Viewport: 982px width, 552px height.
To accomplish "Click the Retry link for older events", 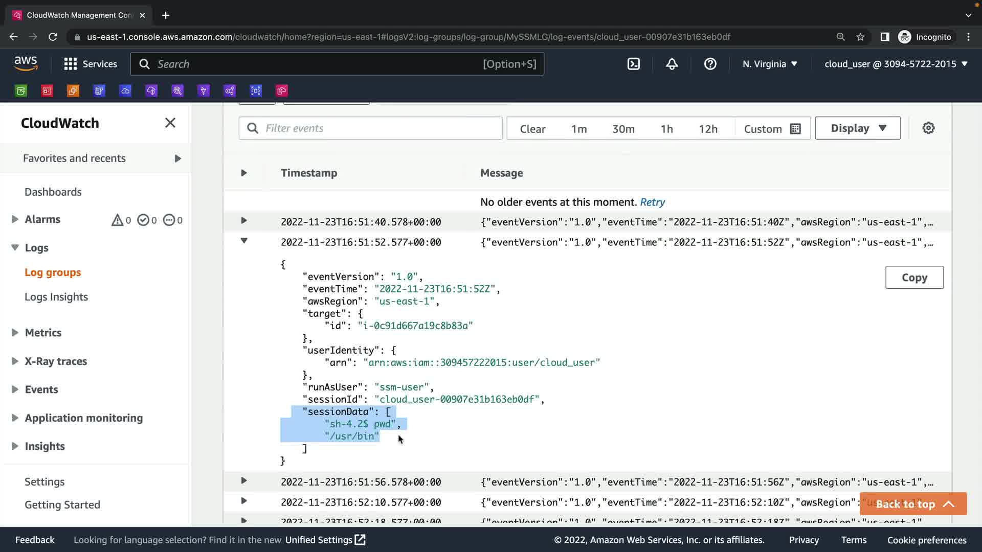I will pyautogui.click(x=652, y=202).
